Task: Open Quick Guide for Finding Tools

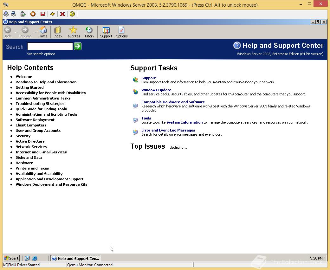Action: (x=41, y=109)
